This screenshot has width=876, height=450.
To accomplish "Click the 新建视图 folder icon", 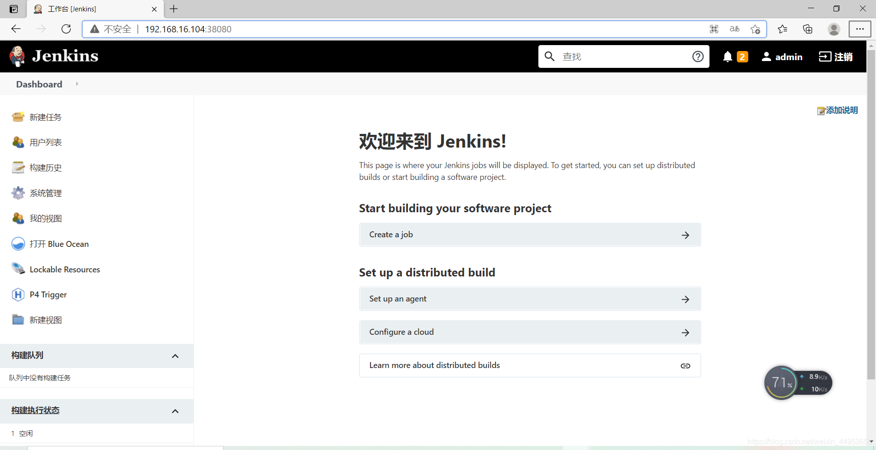I will 18,320.
